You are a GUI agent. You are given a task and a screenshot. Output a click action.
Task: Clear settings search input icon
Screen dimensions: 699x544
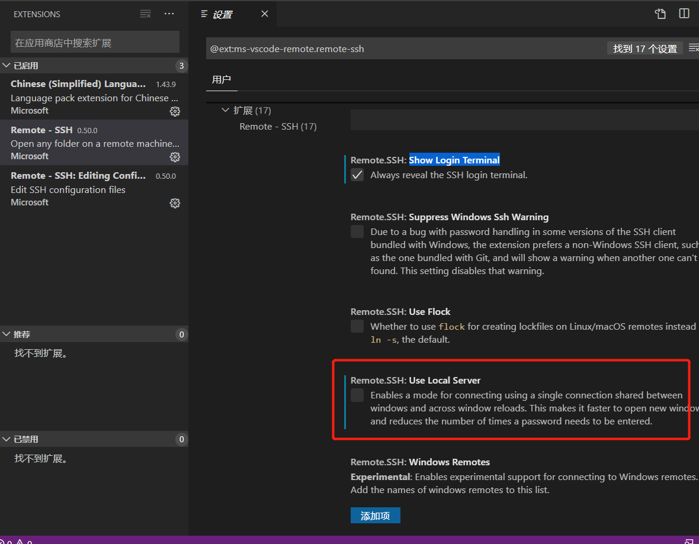pos(694,48)
